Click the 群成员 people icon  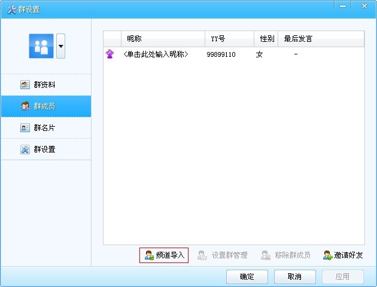(25, 106)
